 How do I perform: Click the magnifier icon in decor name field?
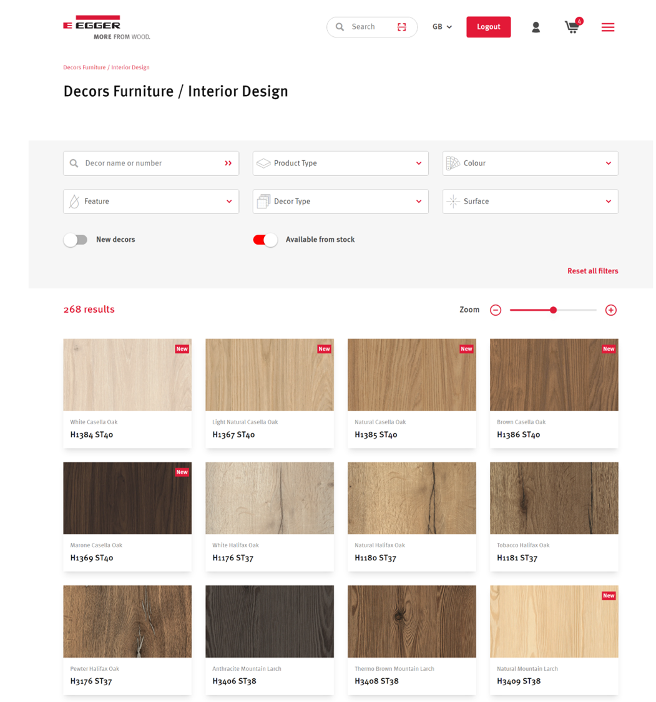click(x=74, y=163)
